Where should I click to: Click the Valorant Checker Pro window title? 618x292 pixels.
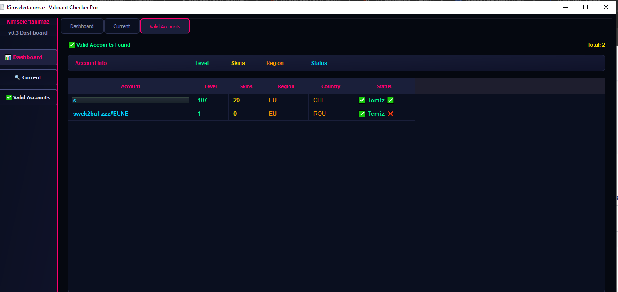tap(52, 8)
